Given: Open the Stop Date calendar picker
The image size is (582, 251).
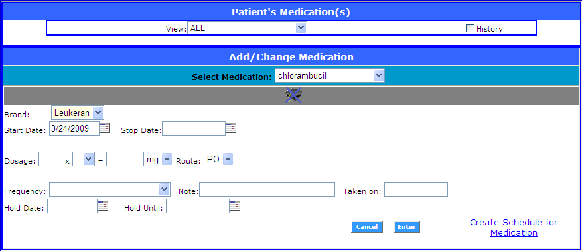Looking at the screenshot, I should click(231, 128).
